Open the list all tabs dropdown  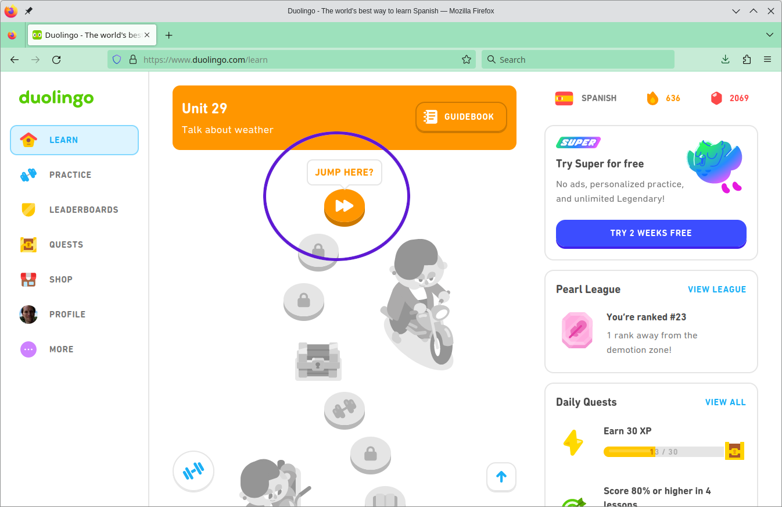(x=770, y=35)
